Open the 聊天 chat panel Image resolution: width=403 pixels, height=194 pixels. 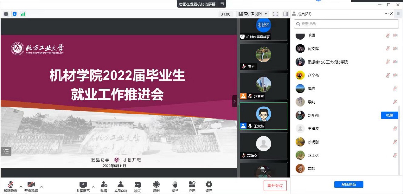(137, 186)
